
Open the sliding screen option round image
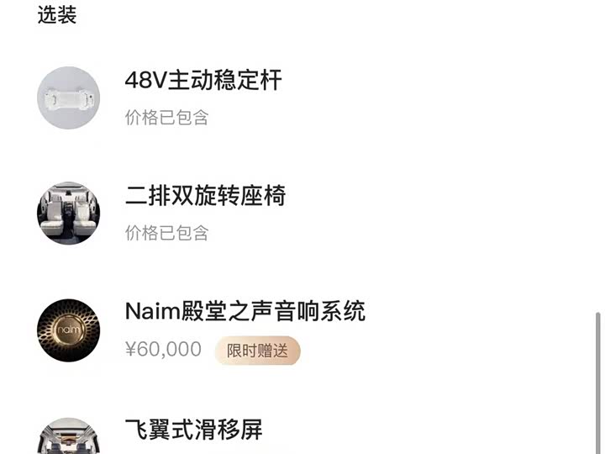click(x=68, y=436)
